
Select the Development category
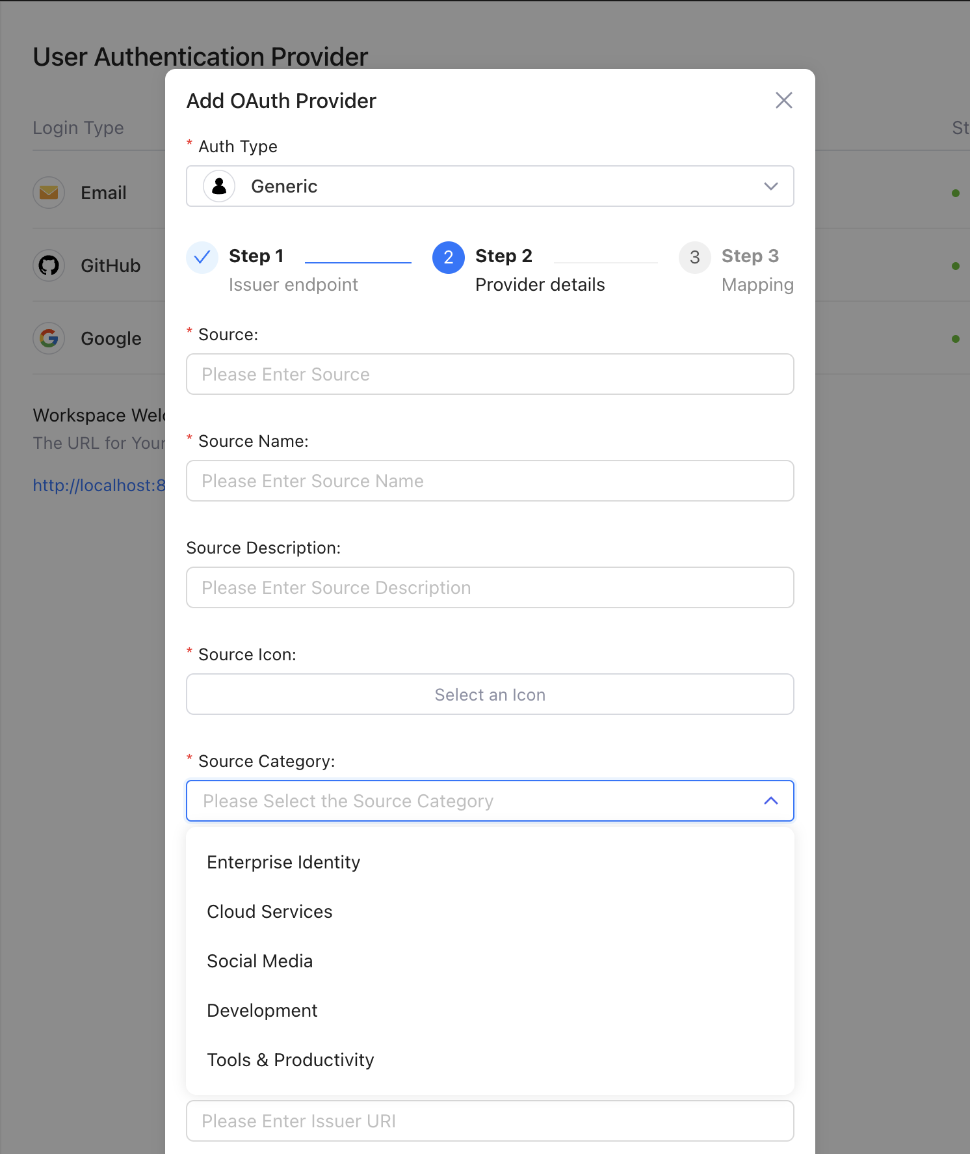tap(262, 1011)
